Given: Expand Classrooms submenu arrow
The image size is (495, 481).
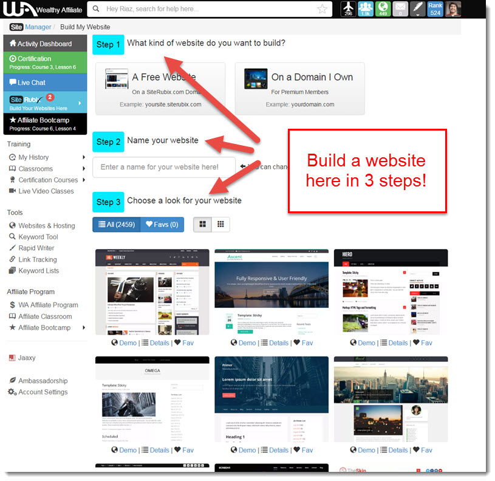Looking at the screenshot, I should (x=84, y=169).
